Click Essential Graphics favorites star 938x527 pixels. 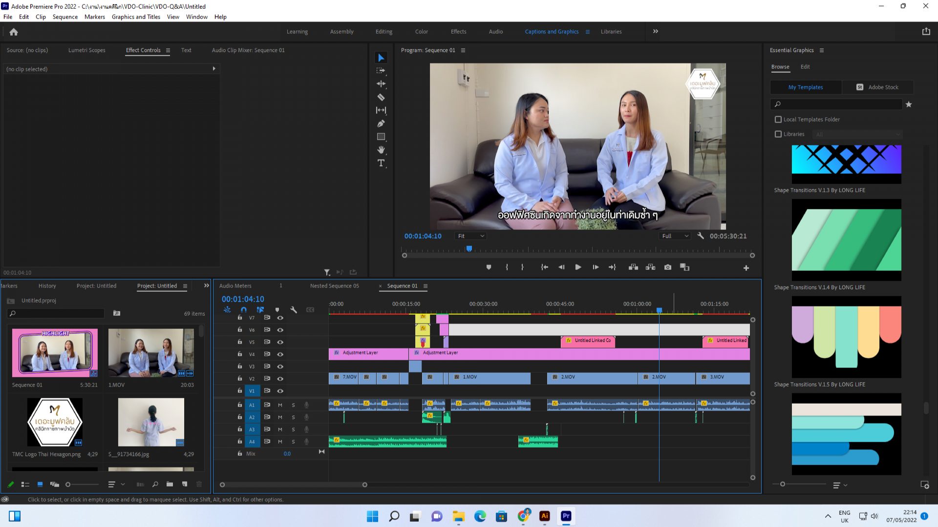coord(909,104)
